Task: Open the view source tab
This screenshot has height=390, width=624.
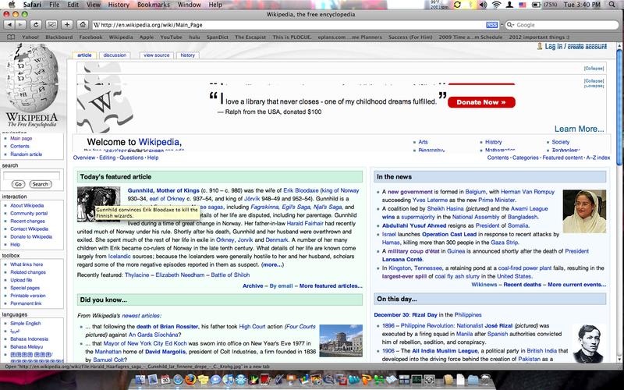Action: [157, 55]
